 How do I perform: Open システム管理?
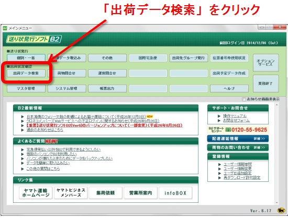tap(67, 88)
